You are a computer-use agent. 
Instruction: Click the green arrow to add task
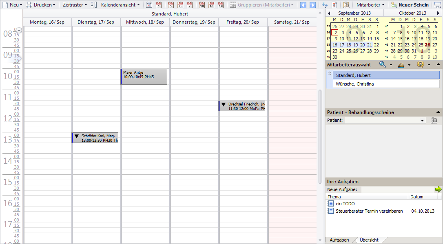coord(438,189)
